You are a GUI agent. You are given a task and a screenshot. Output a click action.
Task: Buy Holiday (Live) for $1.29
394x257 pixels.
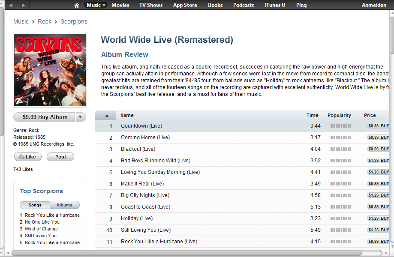[379, 218]
